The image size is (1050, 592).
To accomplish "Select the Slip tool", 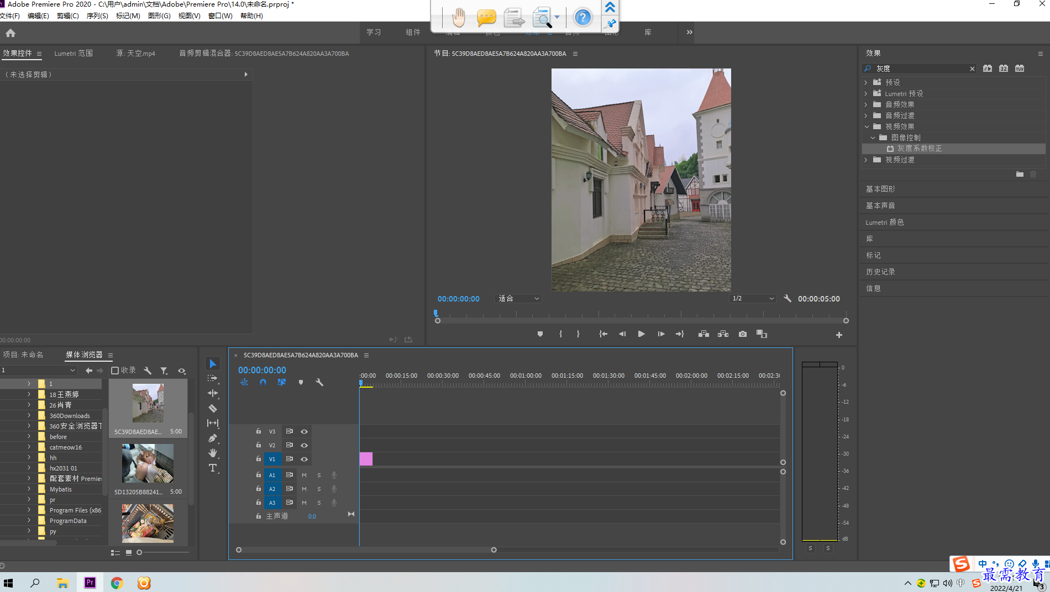I will (x=213, y=423).
